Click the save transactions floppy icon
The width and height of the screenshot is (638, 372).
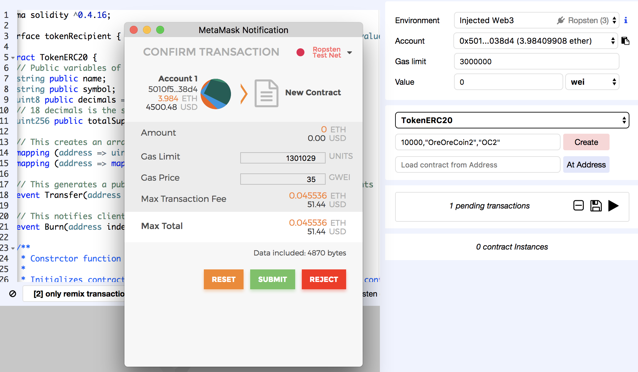596,206
